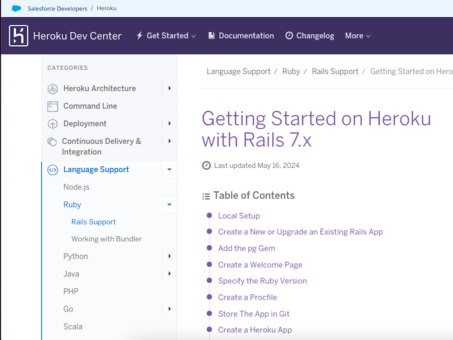The image size is (453, 340).
Task: Open the Get Started dropdown chevron
Action: pyautogui.click(x=193, y=36)
